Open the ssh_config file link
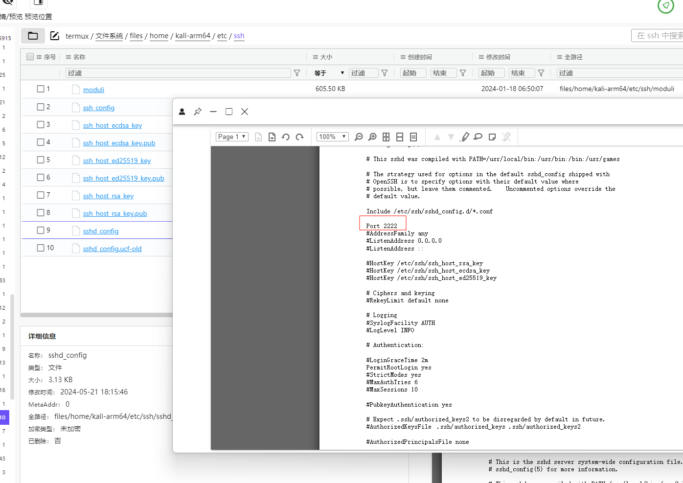This screenshot has height=483, width=683. click(99, 108)
